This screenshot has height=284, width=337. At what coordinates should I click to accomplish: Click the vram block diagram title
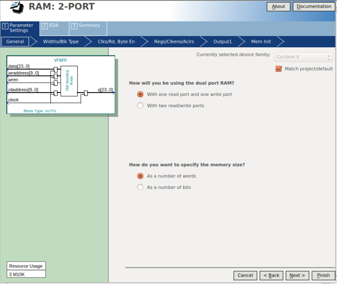[61, 60]
